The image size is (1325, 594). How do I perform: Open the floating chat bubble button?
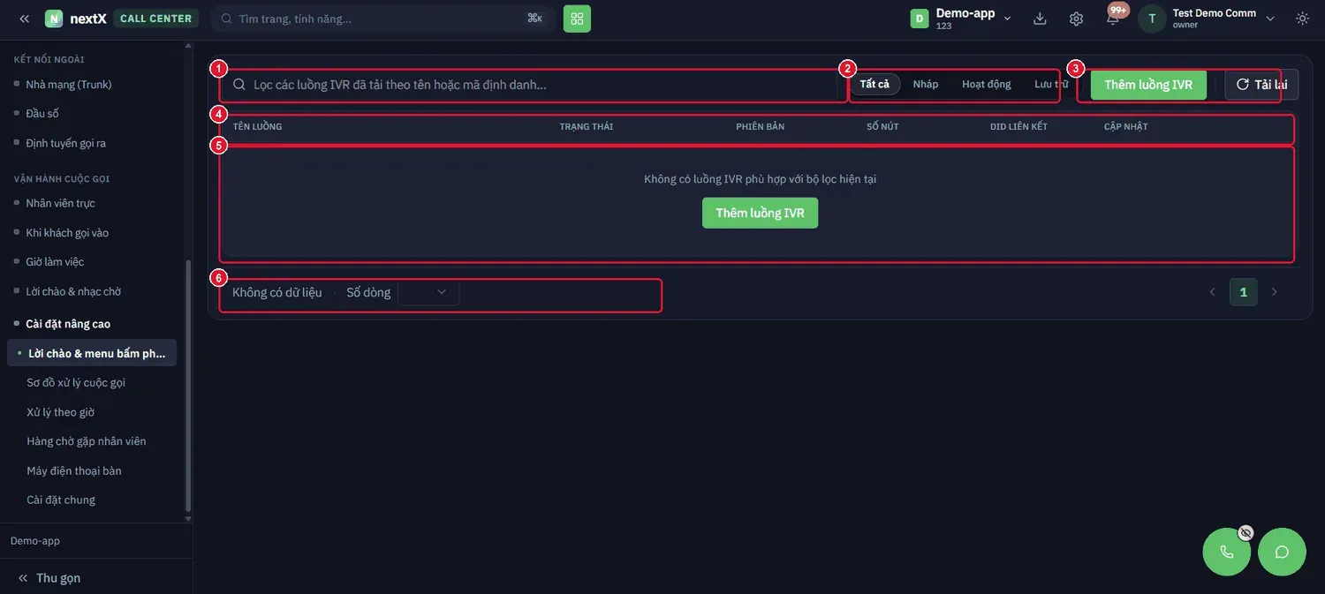point(1282,552)
